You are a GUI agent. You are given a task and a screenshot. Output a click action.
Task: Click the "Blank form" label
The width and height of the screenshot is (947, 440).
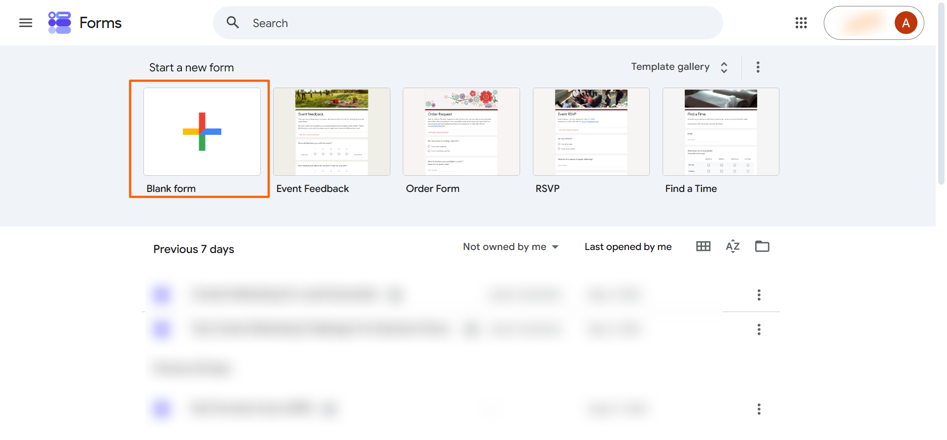pos(171,189)
